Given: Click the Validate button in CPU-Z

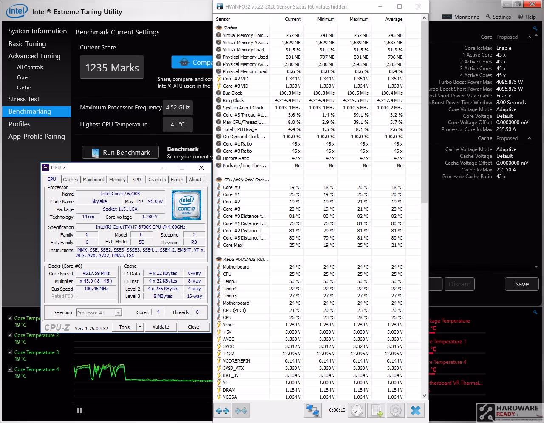Looking at the screenshot, I should point(161,327).
